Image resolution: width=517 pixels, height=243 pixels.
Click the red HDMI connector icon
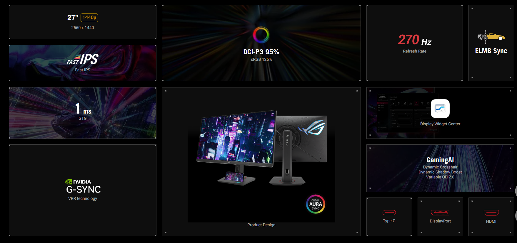tap(491, 213)
